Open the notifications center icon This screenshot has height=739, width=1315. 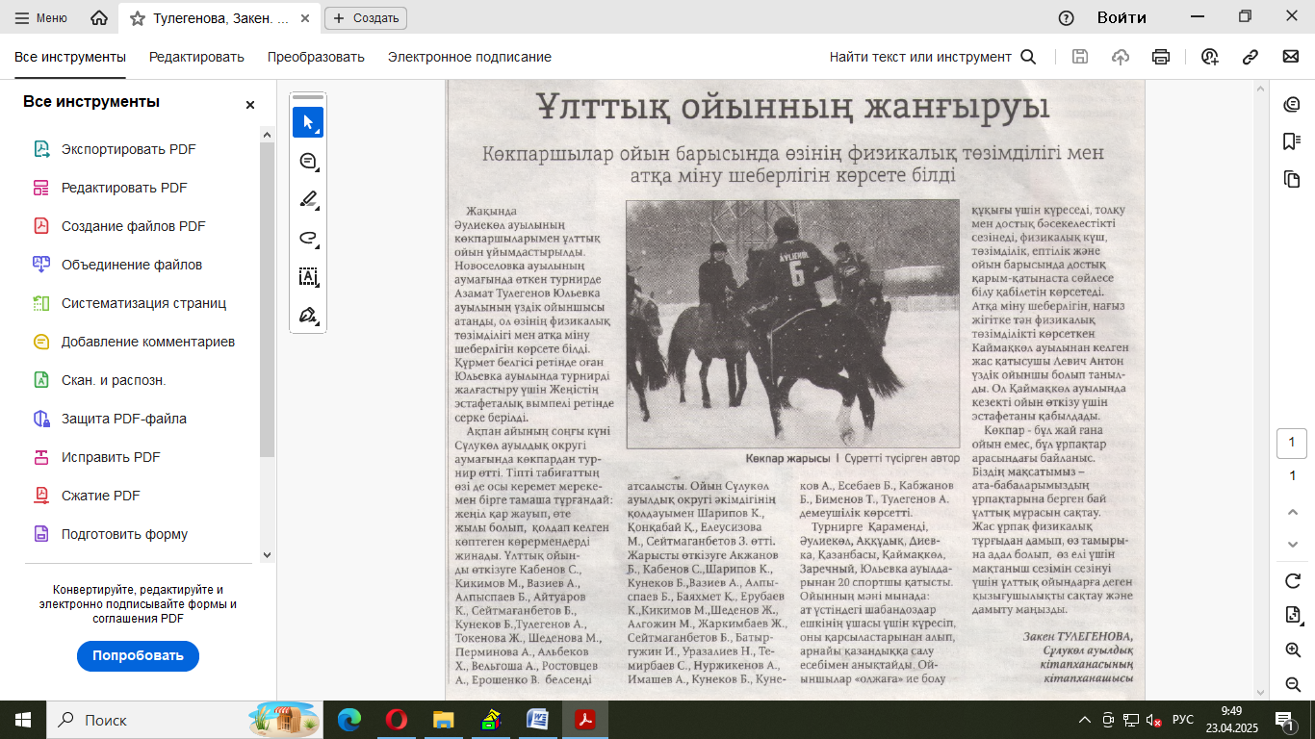(x=1285, y=720)
